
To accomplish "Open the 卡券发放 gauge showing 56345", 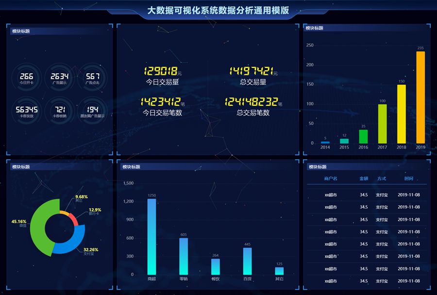I will pos(27,111).
